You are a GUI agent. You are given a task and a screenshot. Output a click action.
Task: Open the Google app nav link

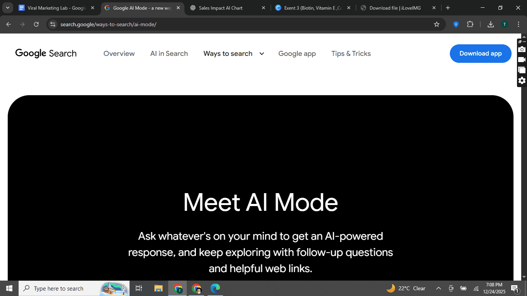coord(297,54)
